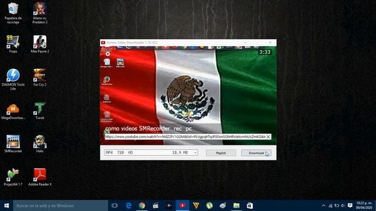
Task: Open the volume icon in system tray
Action: pos(343,206)
